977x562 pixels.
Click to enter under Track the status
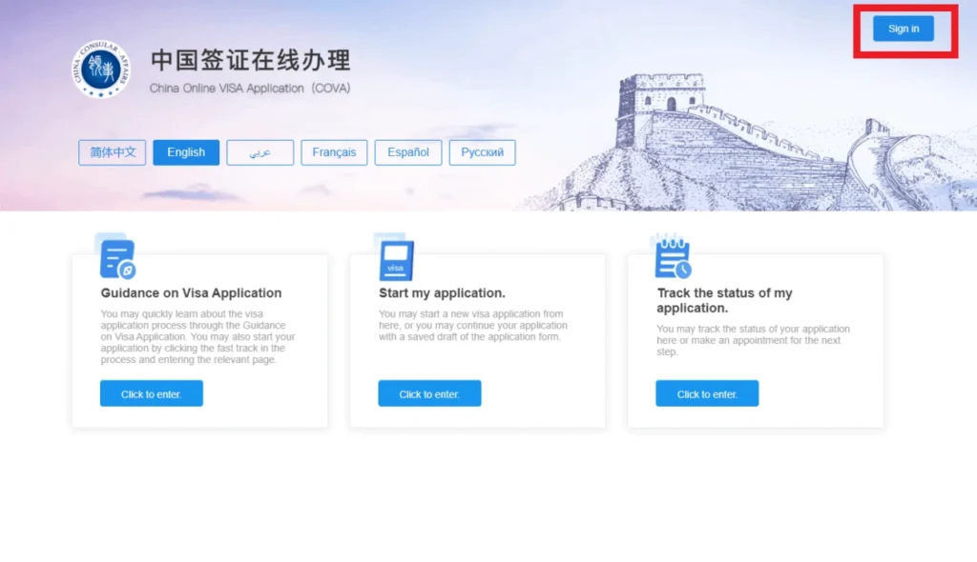click(707, 393)
